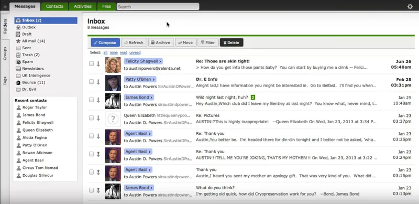Click the Bounce folder icon
This screenshot has width=419, height=204.
18,82
